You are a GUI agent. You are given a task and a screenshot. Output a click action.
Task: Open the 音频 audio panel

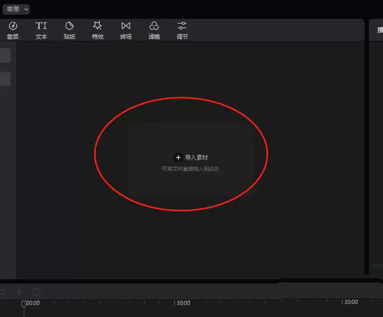pos(13,30)
